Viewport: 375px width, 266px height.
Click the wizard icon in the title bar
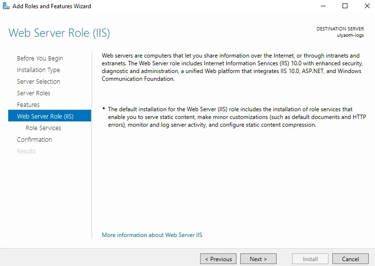point(6,6)
